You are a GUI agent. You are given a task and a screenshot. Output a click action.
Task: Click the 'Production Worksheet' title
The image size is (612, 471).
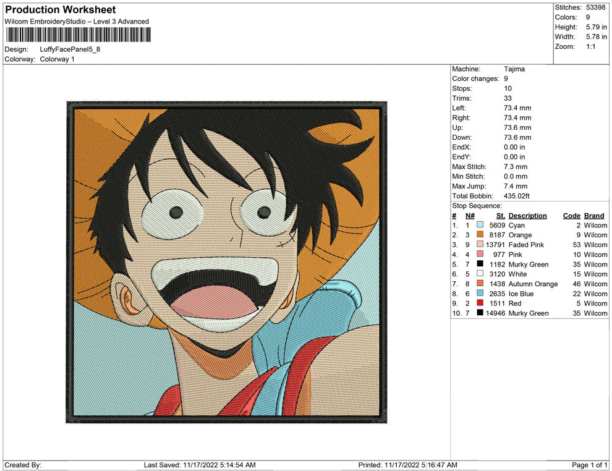pos(61,10)
